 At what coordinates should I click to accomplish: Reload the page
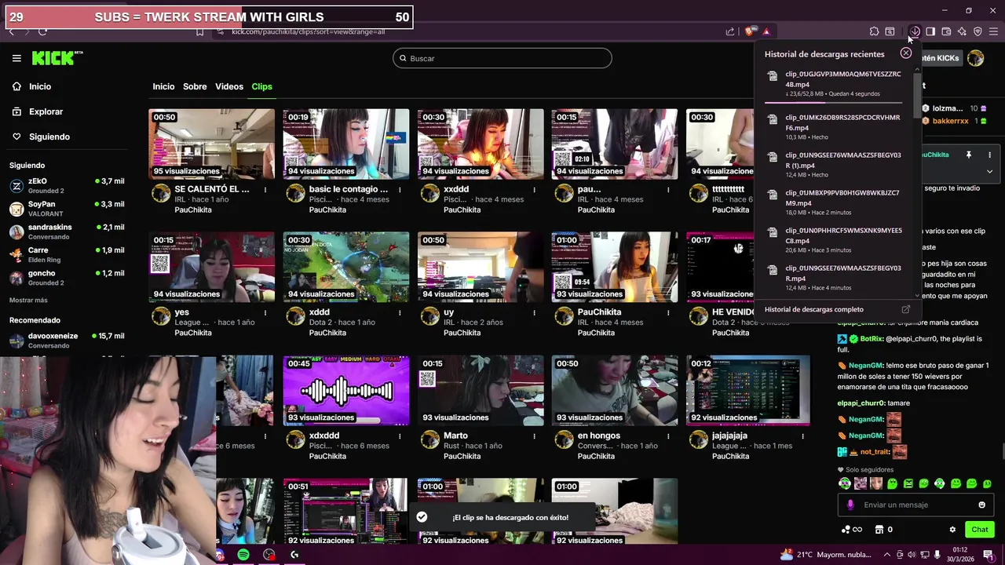(42, 31)
